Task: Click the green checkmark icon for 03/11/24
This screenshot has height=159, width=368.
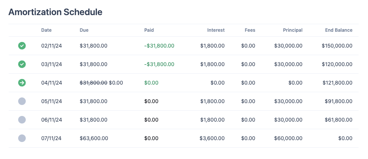Action: [22, 64]
